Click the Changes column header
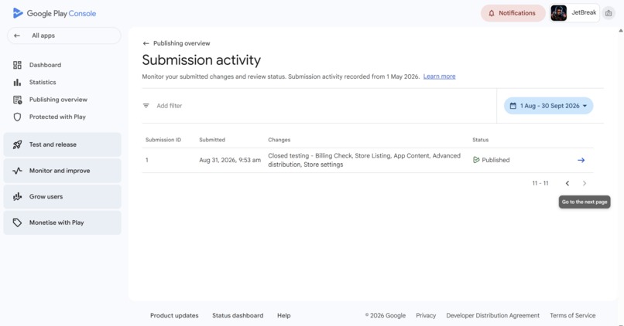This screenshot has width=624, height=326. (279, 140)
